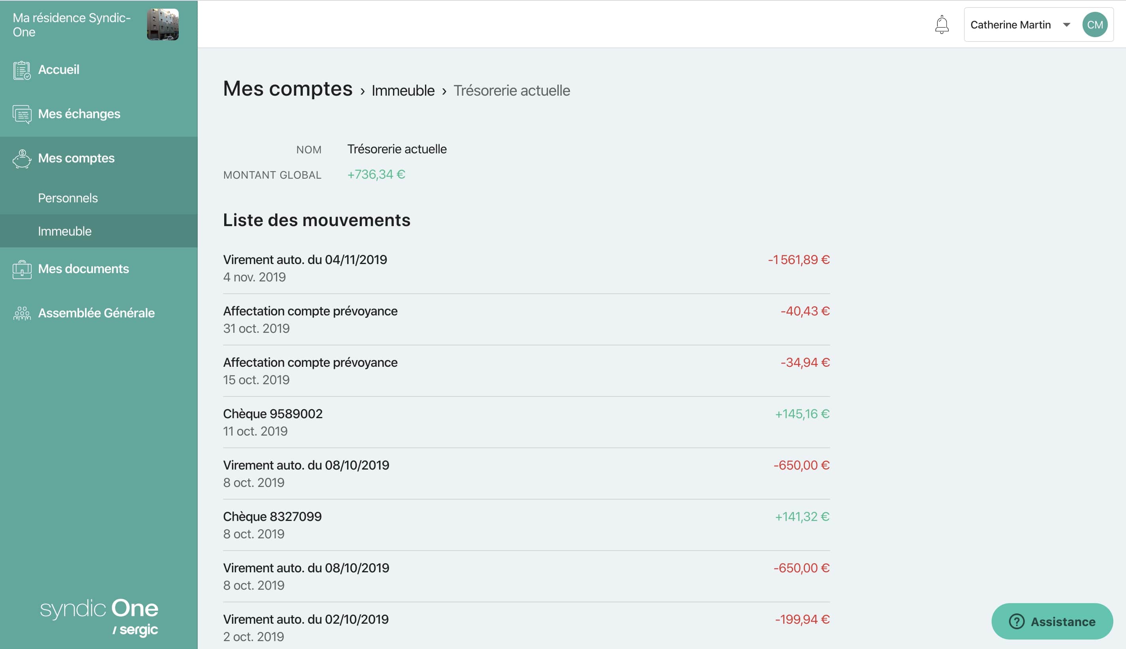Click Mes comptes breadcrumb heading
The height and width of the screenshot is (649, 1126).
point(287,89)
